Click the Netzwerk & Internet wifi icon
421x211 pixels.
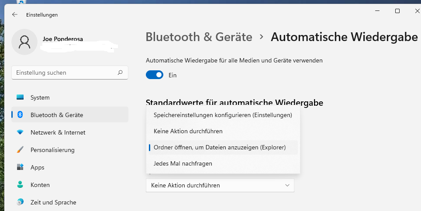[x=20, y=132]
